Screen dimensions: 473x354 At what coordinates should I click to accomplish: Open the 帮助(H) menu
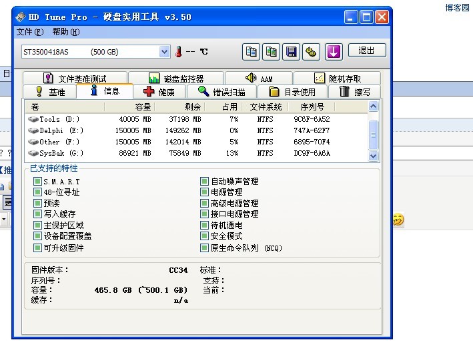click(x=66, y=31)
